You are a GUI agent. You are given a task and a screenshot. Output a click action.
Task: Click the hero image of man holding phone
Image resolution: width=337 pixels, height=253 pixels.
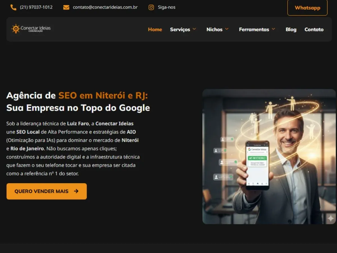tap(269, 157)
